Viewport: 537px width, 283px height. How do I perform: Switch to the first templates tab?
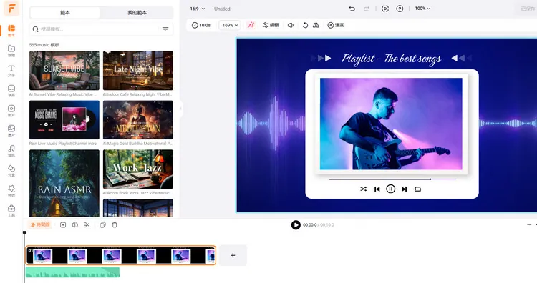tap(65, 13)
